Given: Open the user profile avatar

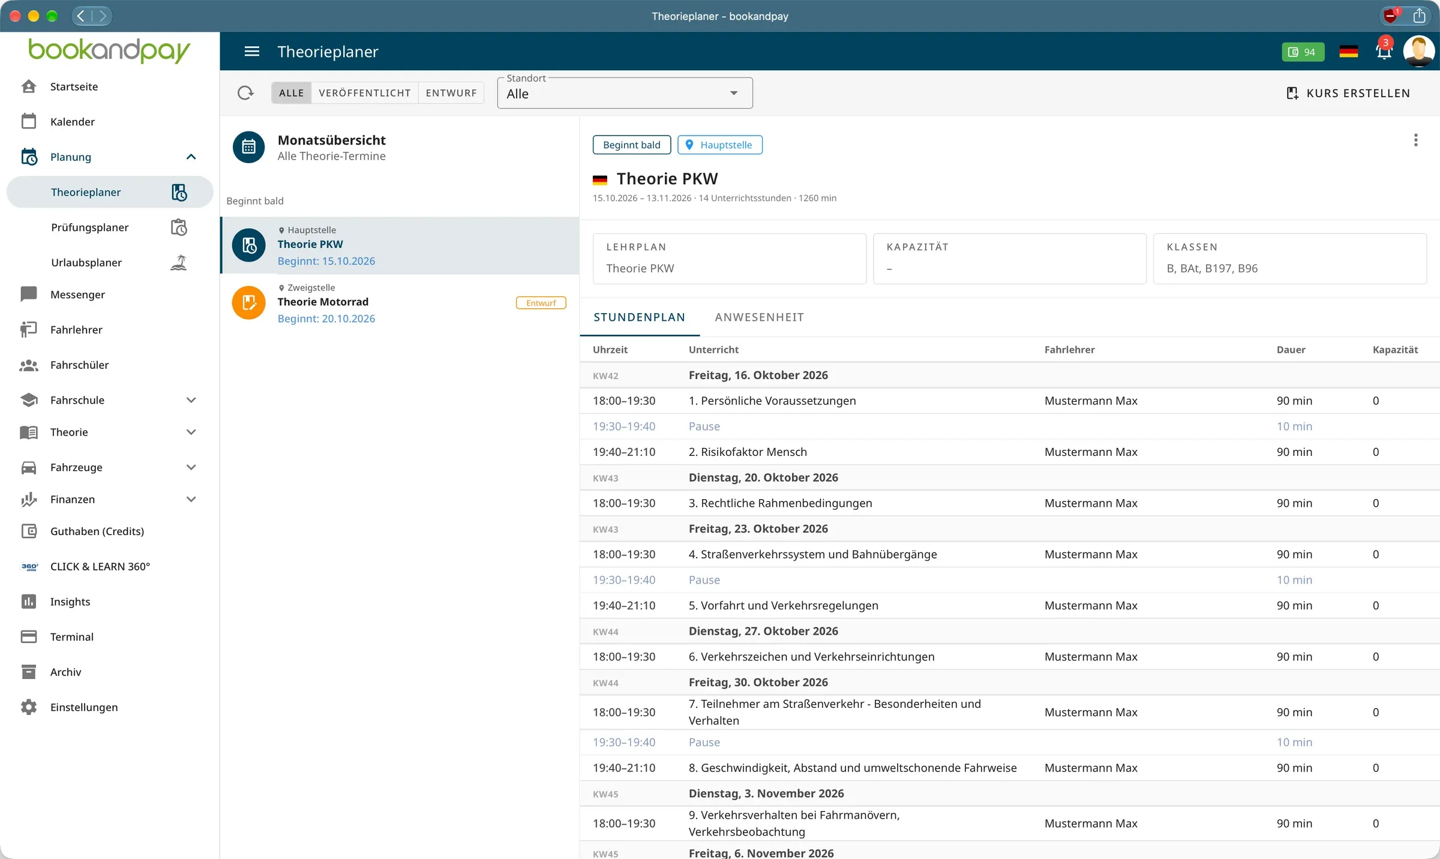Looking at the screenshot, I should [1419, 52].
